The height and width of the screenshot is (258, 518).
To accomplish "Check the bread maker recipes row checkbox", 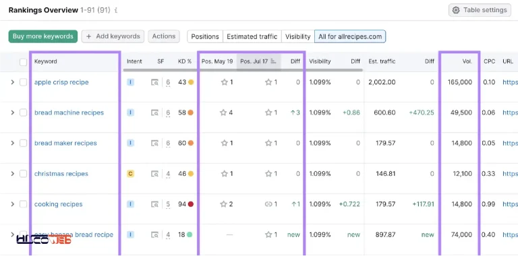I will coord(23,143).
